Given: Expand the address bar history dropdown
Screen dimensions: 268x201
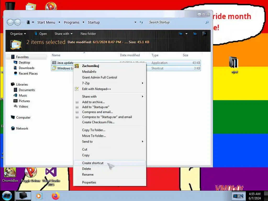Looking at the screenshot, I should tap(135, 22).
